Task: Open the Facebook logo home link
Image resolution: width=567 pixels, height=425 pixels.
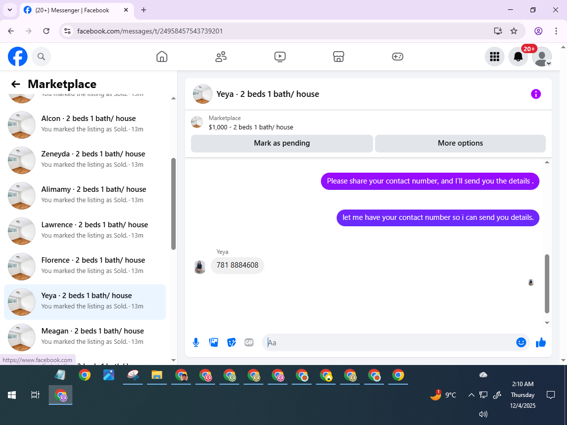Action: click(18, 57)
